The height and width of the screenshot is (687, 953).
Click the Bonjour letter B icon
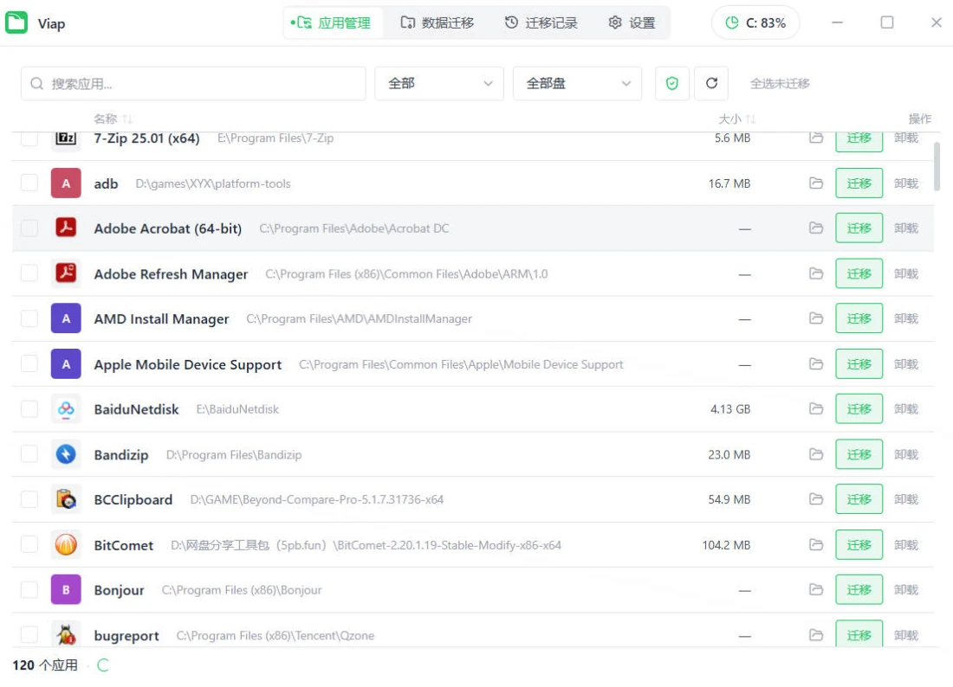click(66, 589)
